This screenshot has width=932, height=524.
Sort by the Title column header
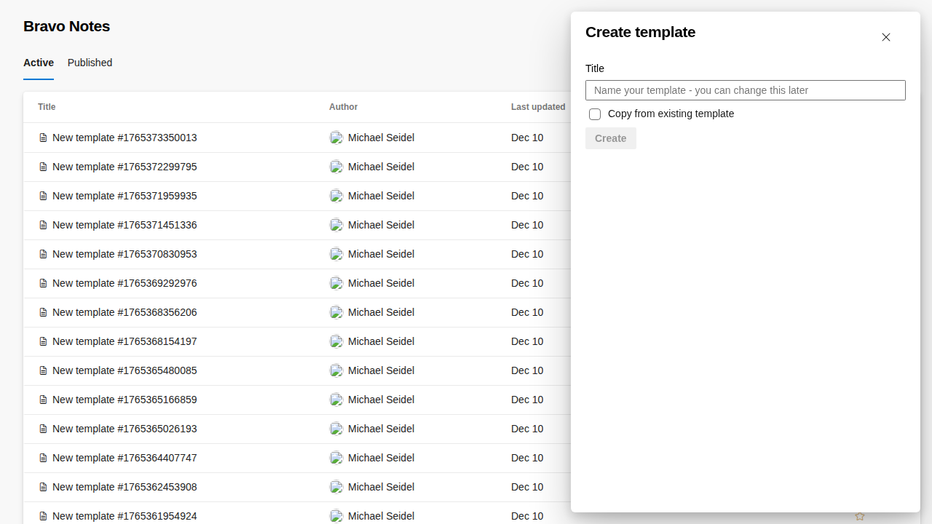pos(47,107)
